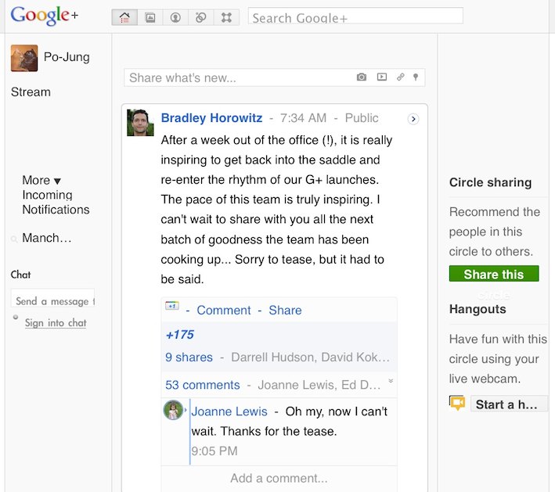Click the Circle sharing heading
555x492 pixels.
(x=490, y=182)
